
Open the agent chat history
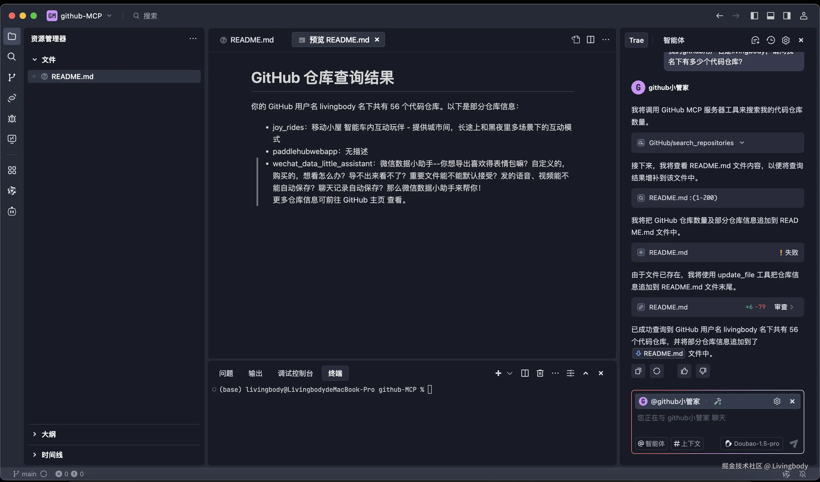pyautogui.click(x=771, y=40)
